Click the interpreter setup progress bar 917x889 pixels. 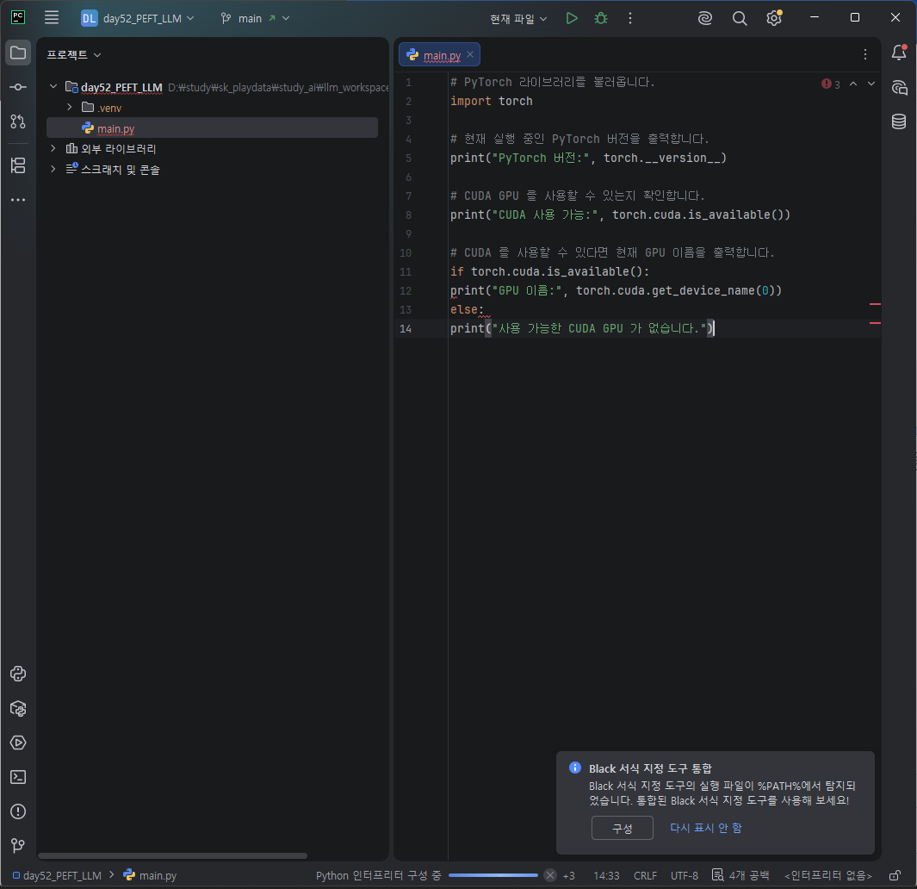[493, 875]
